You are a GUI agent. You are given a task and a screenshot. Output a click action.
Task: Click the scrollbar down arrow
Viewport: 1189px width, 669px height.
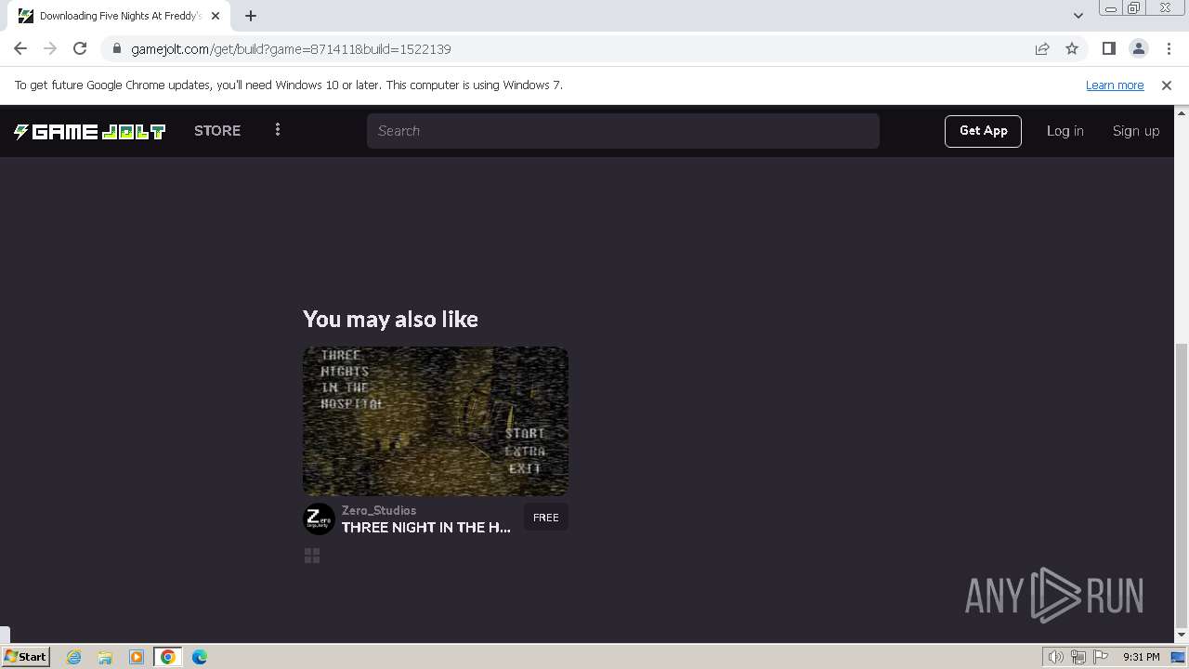coord(1182,636)
